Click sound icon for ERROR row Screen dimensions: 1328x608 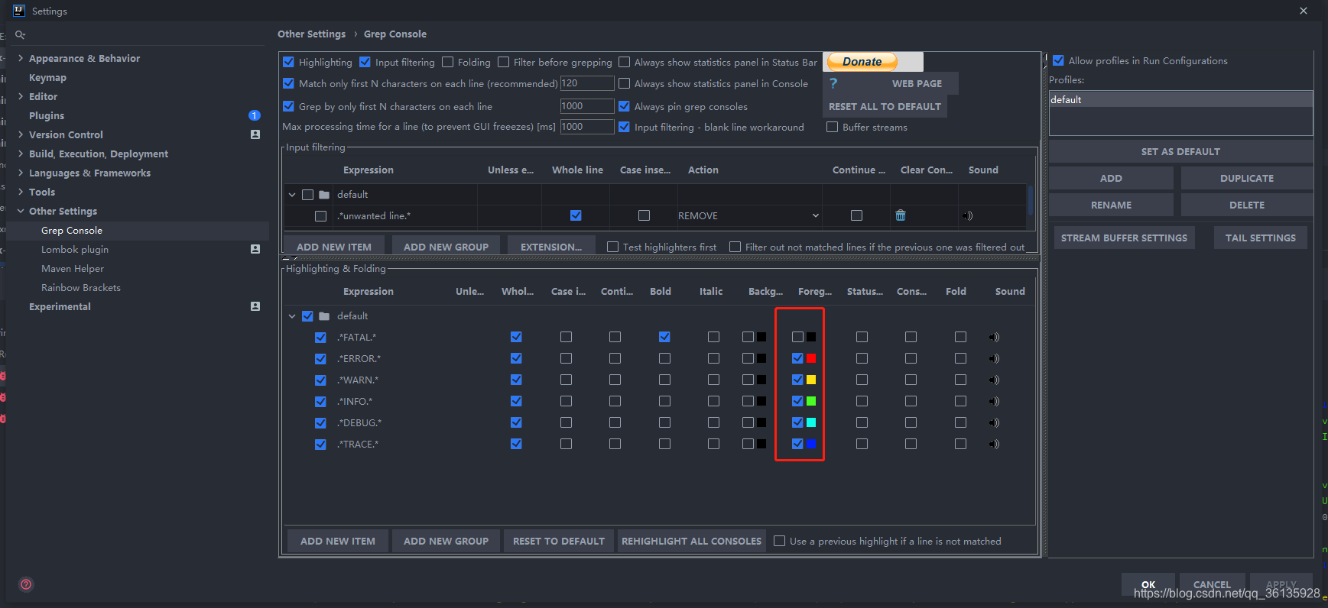click(994, 358)
